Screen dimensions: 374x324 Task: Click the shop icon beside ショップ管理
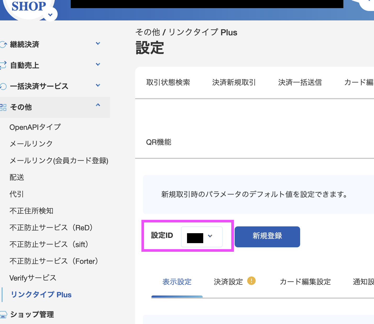click(3, 315)
